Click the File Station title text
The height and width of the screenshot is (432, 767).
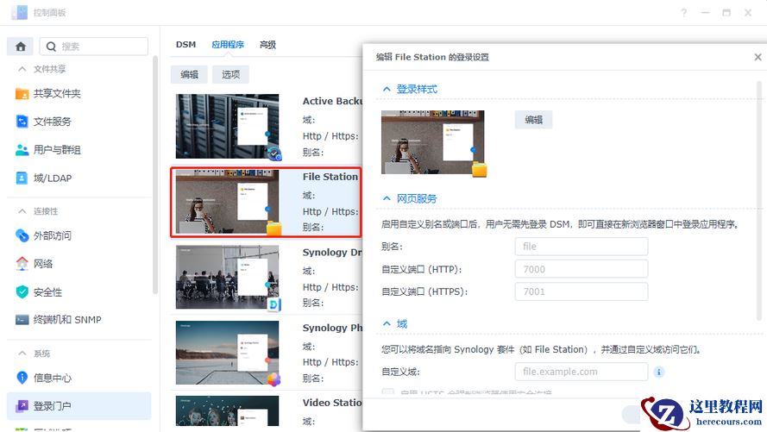330,177
